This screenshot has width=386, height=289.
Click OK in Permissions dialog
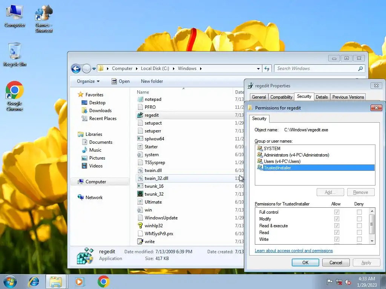(305, 262)
